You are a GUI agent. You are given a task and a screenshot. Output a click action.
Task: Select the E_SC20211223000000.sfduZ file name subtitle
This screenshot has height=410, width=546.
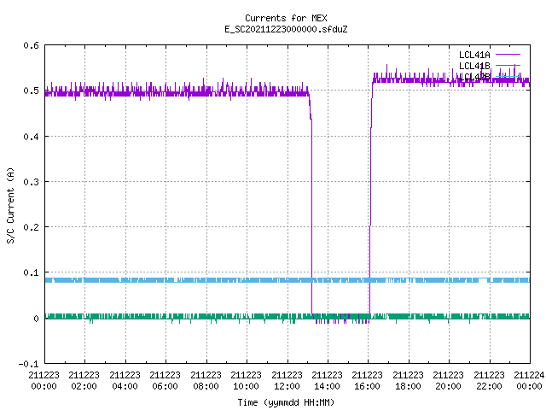coord(286,29)
